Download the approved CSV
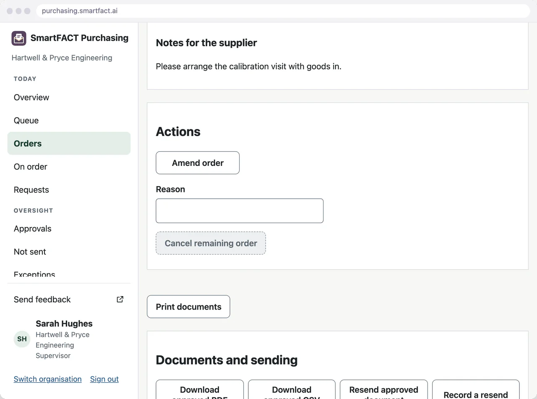Screen dimensions: 537x399 click(x=292, y=390)
